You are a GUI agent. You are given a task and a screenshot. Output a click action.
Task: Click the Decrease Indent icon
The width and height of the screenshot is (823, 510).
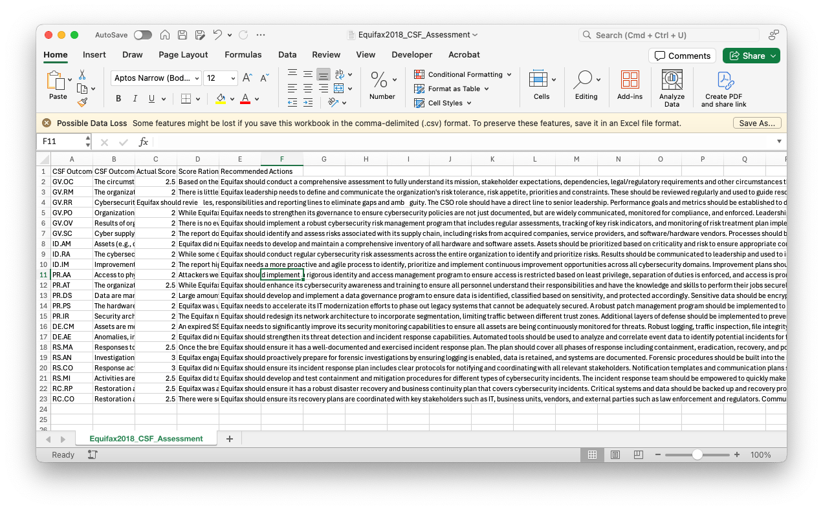point(292,102)
